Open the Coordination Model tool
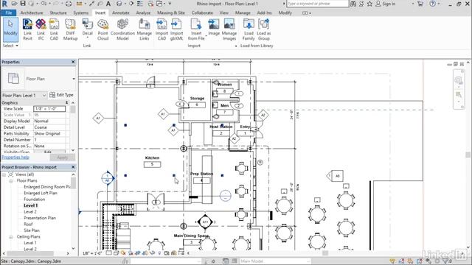Viewport: 472px width, 265px height. 122,29
